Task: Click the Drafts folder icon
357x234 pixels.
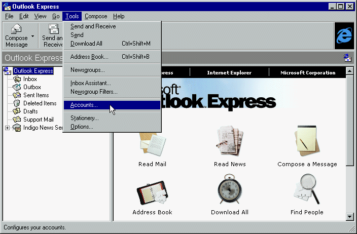Action: (17, 111)
